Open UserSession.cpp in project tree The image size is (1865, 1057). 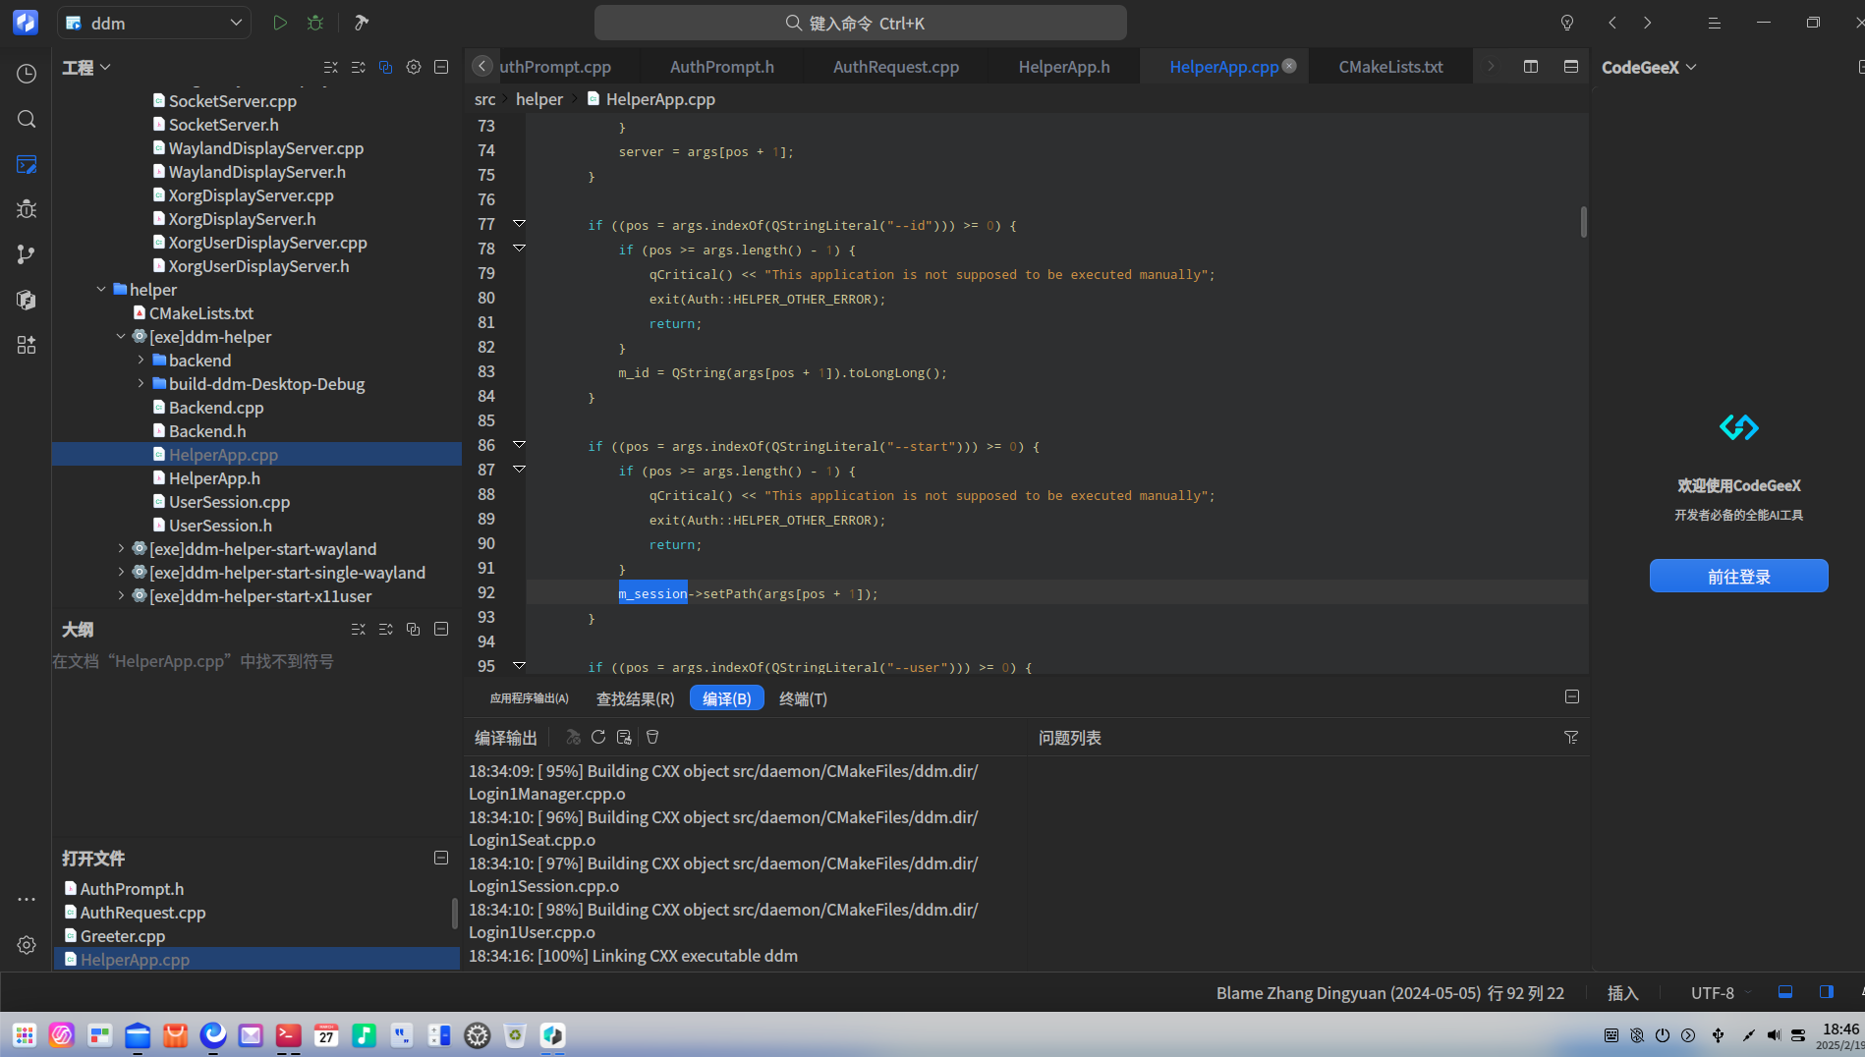tap(229, 502)
